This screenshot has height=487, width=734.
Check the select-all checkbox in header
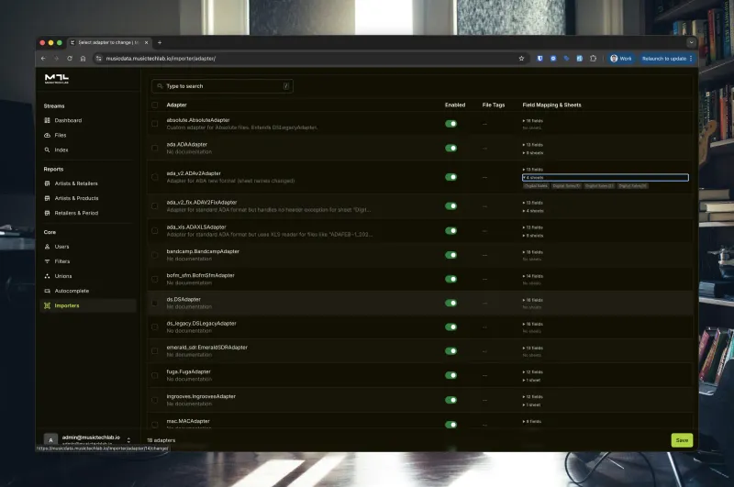pyautogui.click(x=154, y=105)
